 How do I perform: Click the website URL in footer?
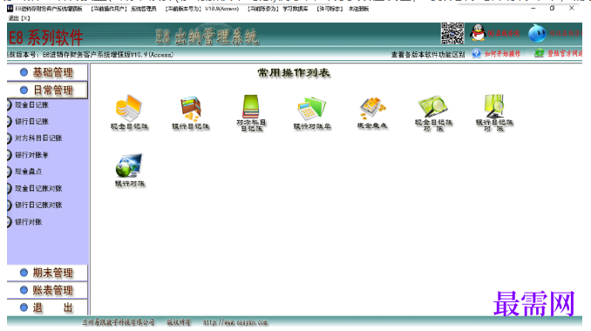pos(235,322)
